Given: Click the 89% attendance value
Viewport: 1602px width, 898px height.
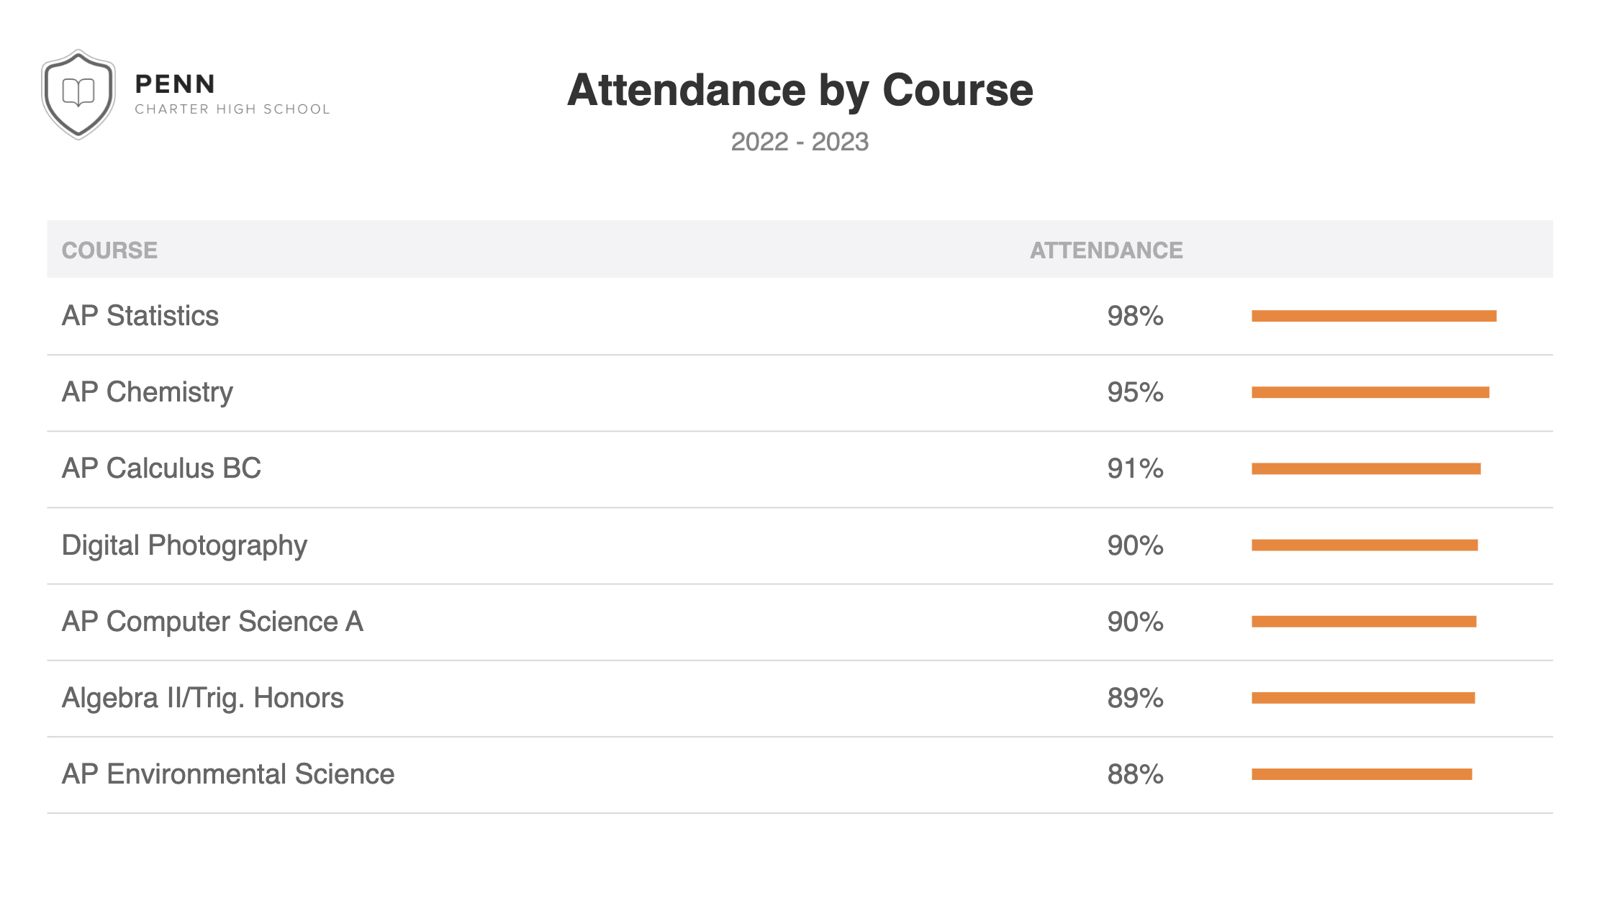Looking at the screenshot, I should [x=1135, y=698].
